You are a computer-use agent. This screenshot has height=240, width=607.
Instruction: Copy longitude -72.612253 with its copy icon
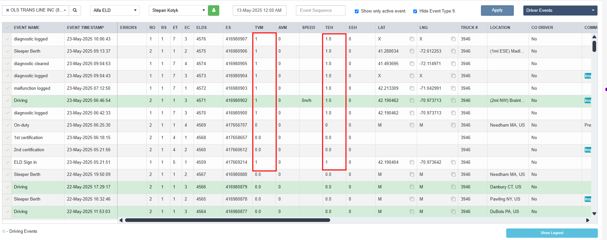453,51
